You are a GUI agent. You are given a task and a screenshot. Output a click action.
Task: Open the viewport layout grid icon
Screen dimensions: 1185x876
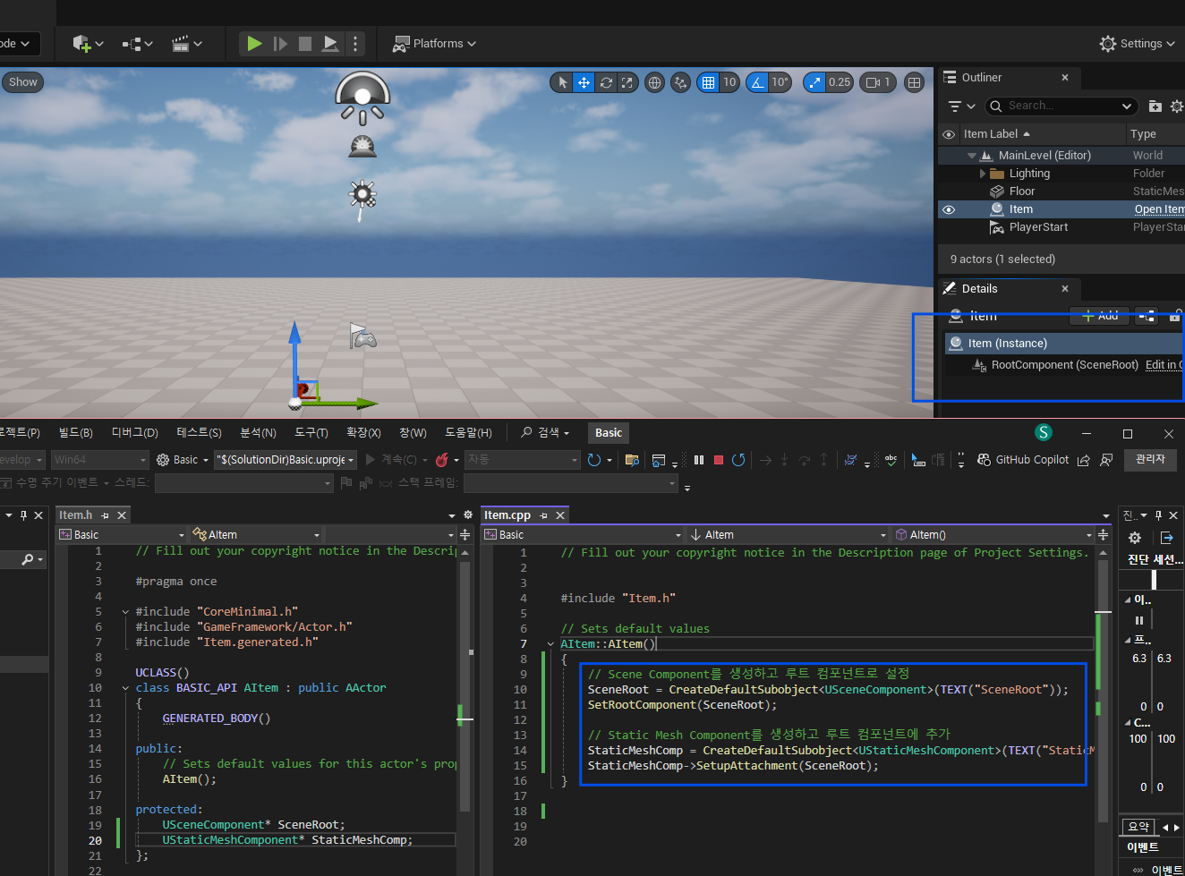[x=914, y=82]
